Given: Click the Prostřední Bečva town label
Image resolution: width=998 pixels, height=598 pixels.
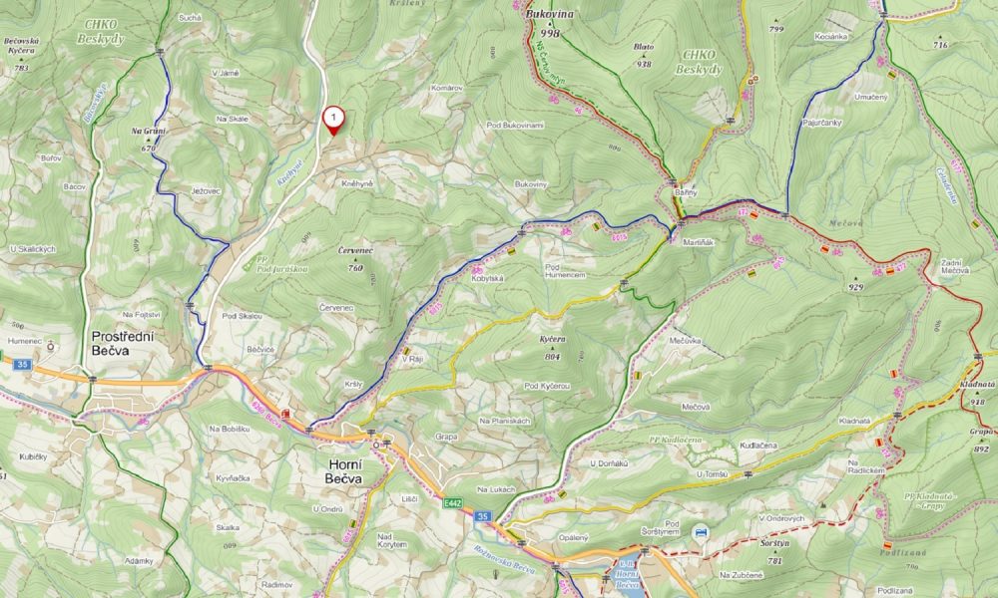Looking at the screenshot, I should (x=123, y=343).
